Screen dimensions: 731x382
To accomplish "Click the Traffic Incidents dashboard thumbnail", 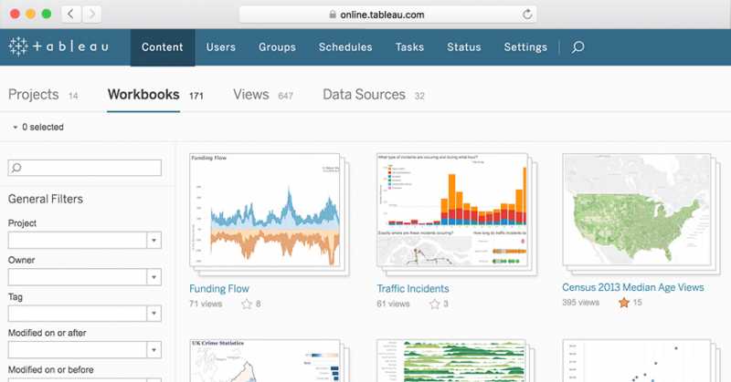I will click(x=452, y=211).
